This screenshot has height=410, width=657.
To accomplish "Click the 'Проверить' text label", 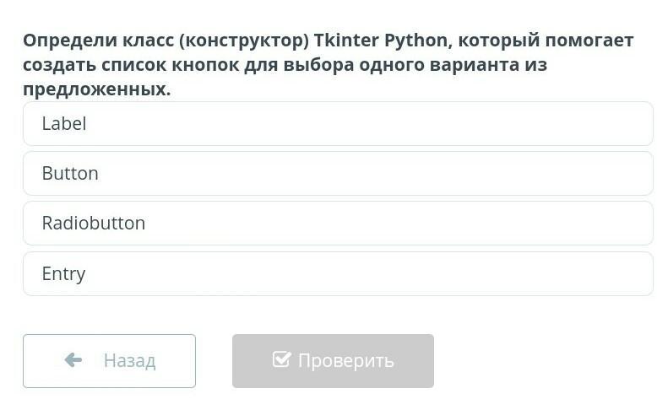I will click(x=345, y=361).
